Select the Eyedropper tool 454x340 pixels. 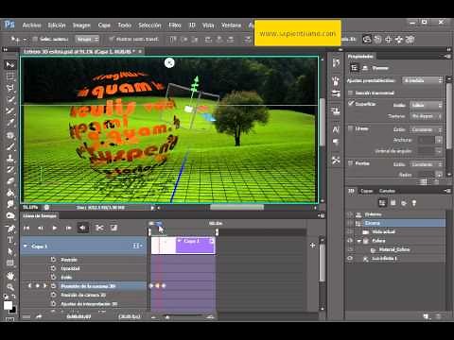click(10, 123)
